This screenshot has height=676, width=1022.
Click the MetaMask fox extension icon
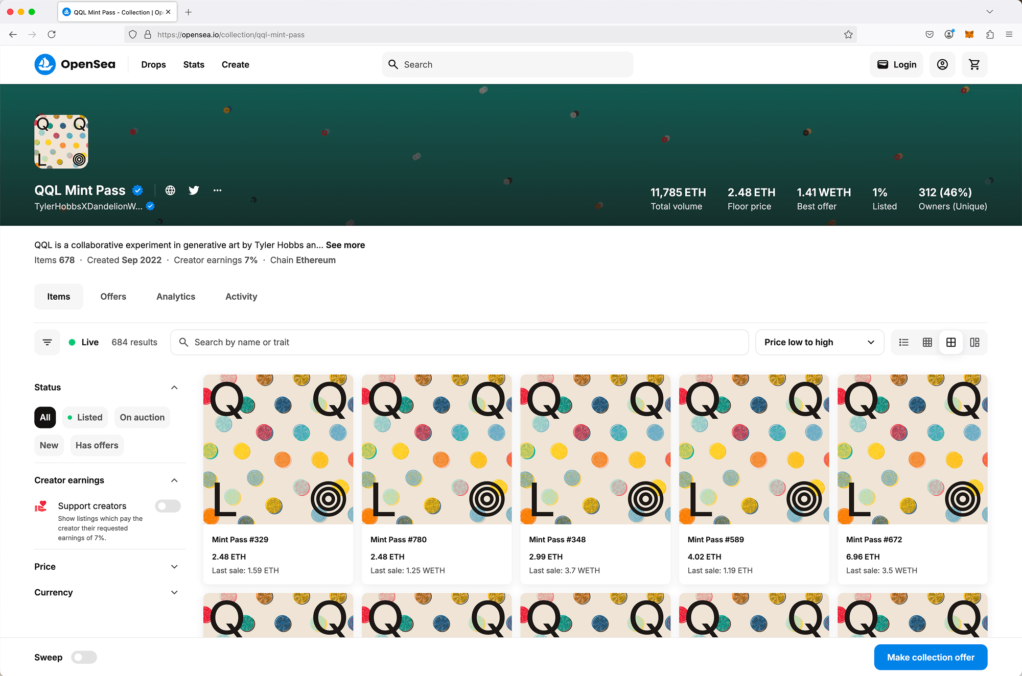(x=969, y=34)
